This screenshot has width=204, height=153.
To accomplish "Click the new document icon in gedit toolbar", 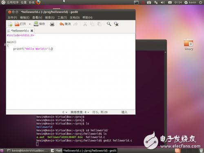I will [x=10, y=24].
